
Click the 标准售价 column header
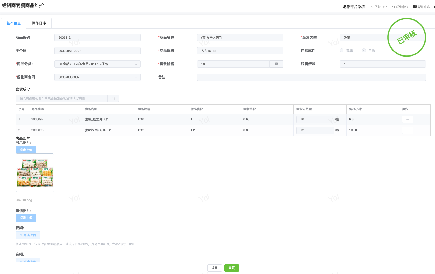(197, 109)
